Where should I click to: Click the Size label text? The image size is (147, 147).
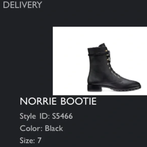pyautogui.click(x=27, y=140)
